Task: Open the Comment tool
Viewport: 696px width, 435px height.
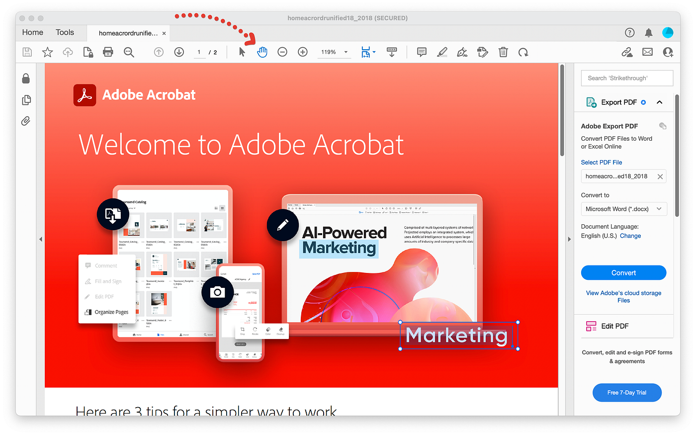Action: coord(421,52)
